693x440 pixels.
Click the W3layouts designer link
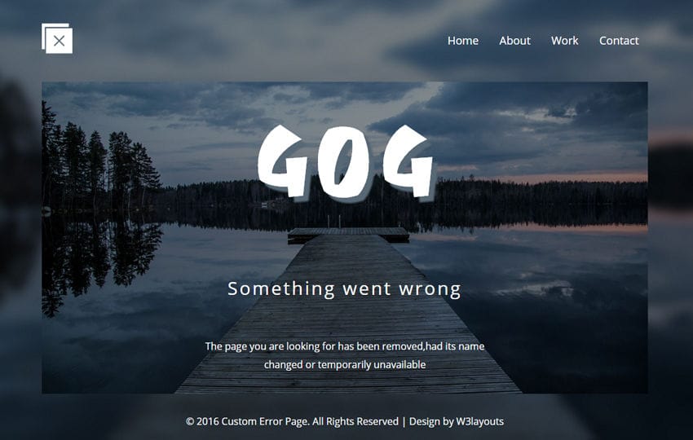pyautogui.click(x=479, y=421)
